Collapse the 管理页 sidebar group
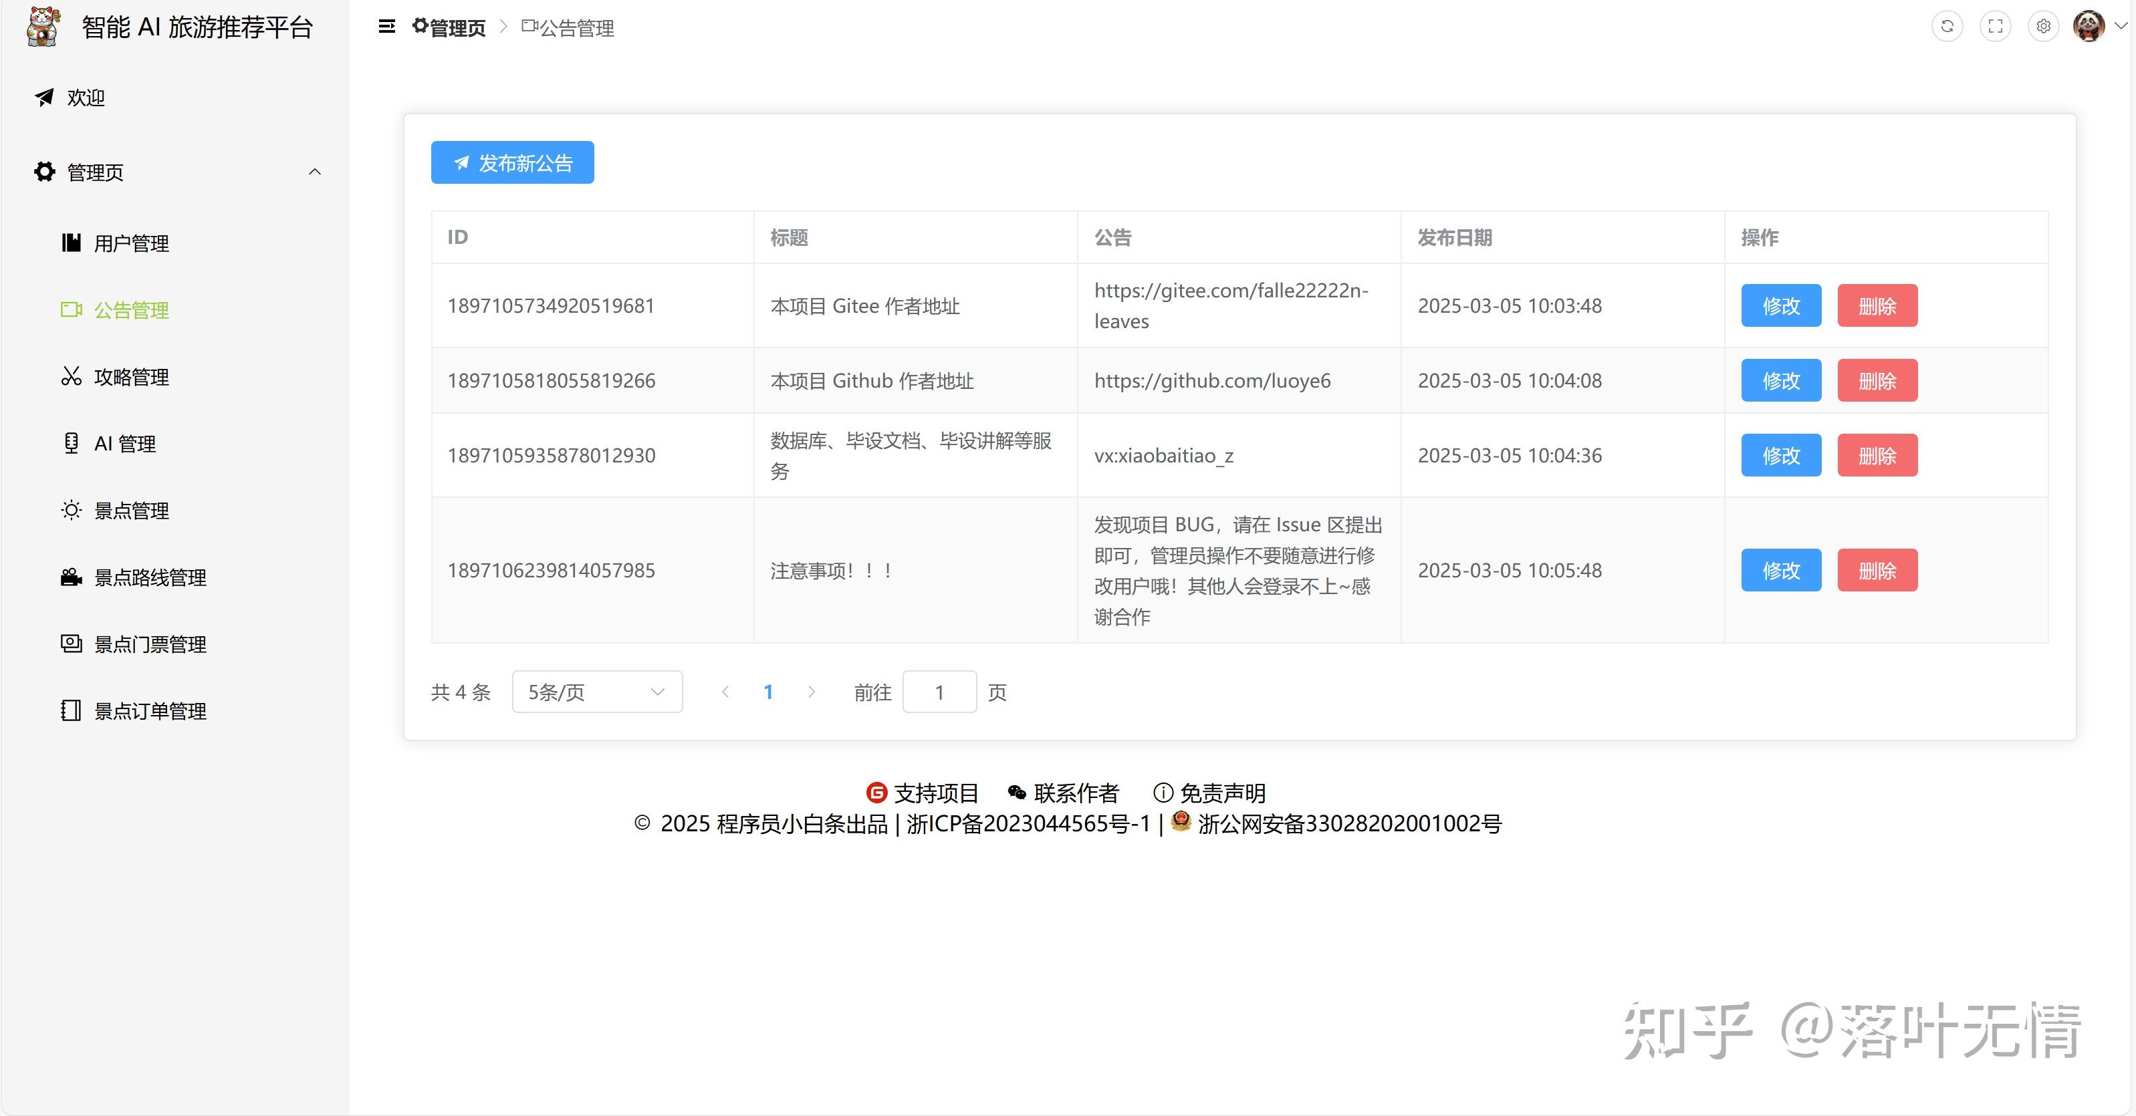The image size is (2136, 1116). click(x=314, y=172)
